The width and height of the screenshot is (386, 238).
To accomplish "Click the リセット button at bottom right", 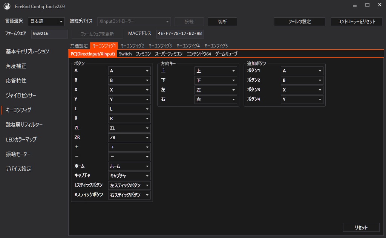I will coord(361,227).
